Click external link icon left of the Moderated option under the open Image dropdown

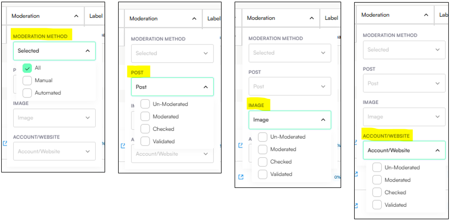pos(241,145)
